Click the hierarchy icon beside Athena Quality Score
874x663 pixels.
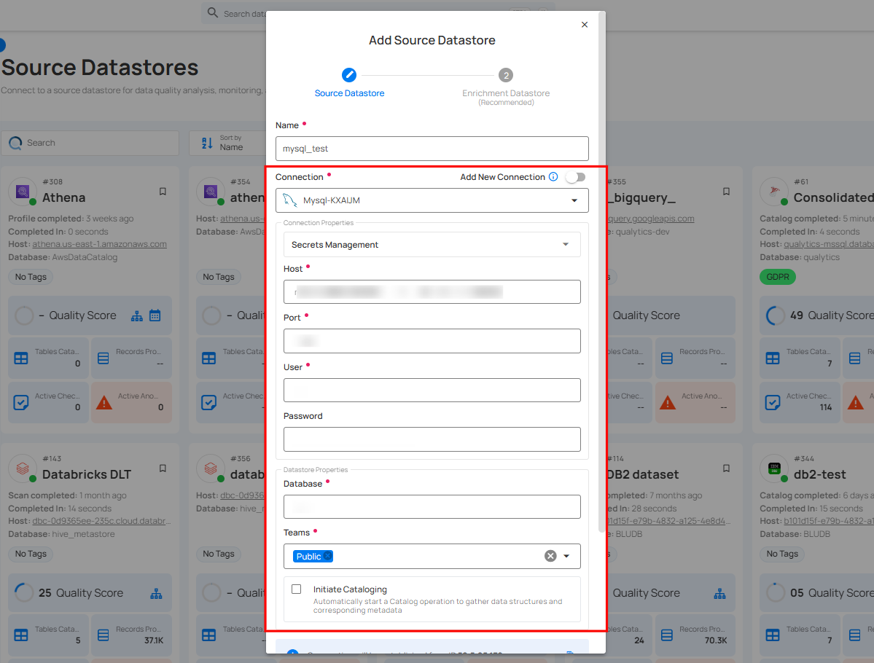point(136,315)
